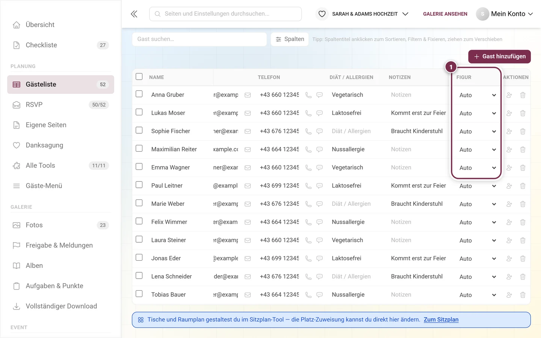Mark the checkbox for Laura Steiner

click(x=139, y=239)
